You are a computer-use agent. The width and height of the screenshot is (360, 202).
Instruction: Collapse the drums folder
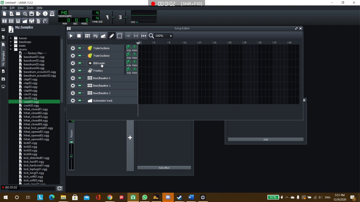click(x=11, y=49)
